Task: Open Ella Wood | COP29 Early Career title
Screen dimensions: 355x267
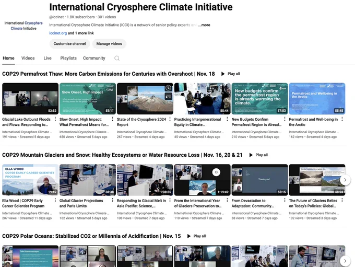Action: 23,203
